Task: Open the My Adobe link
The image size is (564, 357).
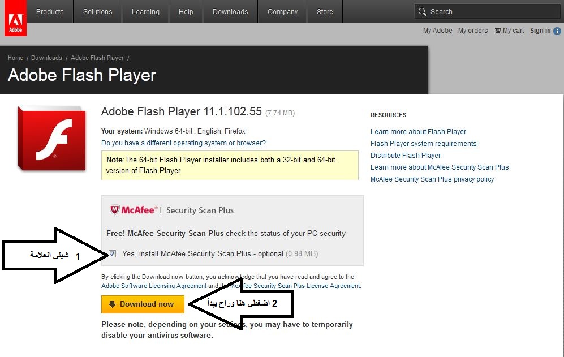Action: [437, 31]
